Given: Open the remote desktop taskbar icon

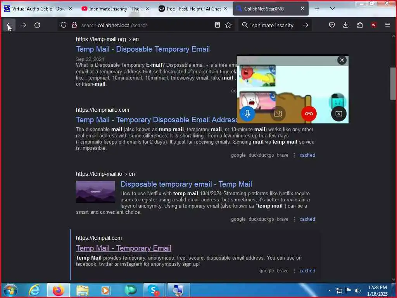Looking at the screenshot, I should point(178,290).
